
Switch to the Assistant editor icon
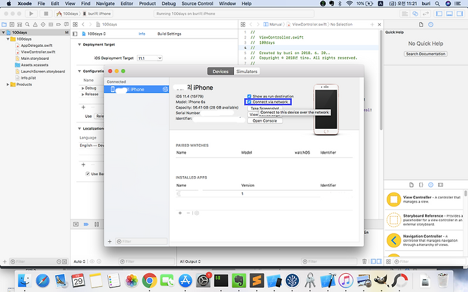[415, 14]
